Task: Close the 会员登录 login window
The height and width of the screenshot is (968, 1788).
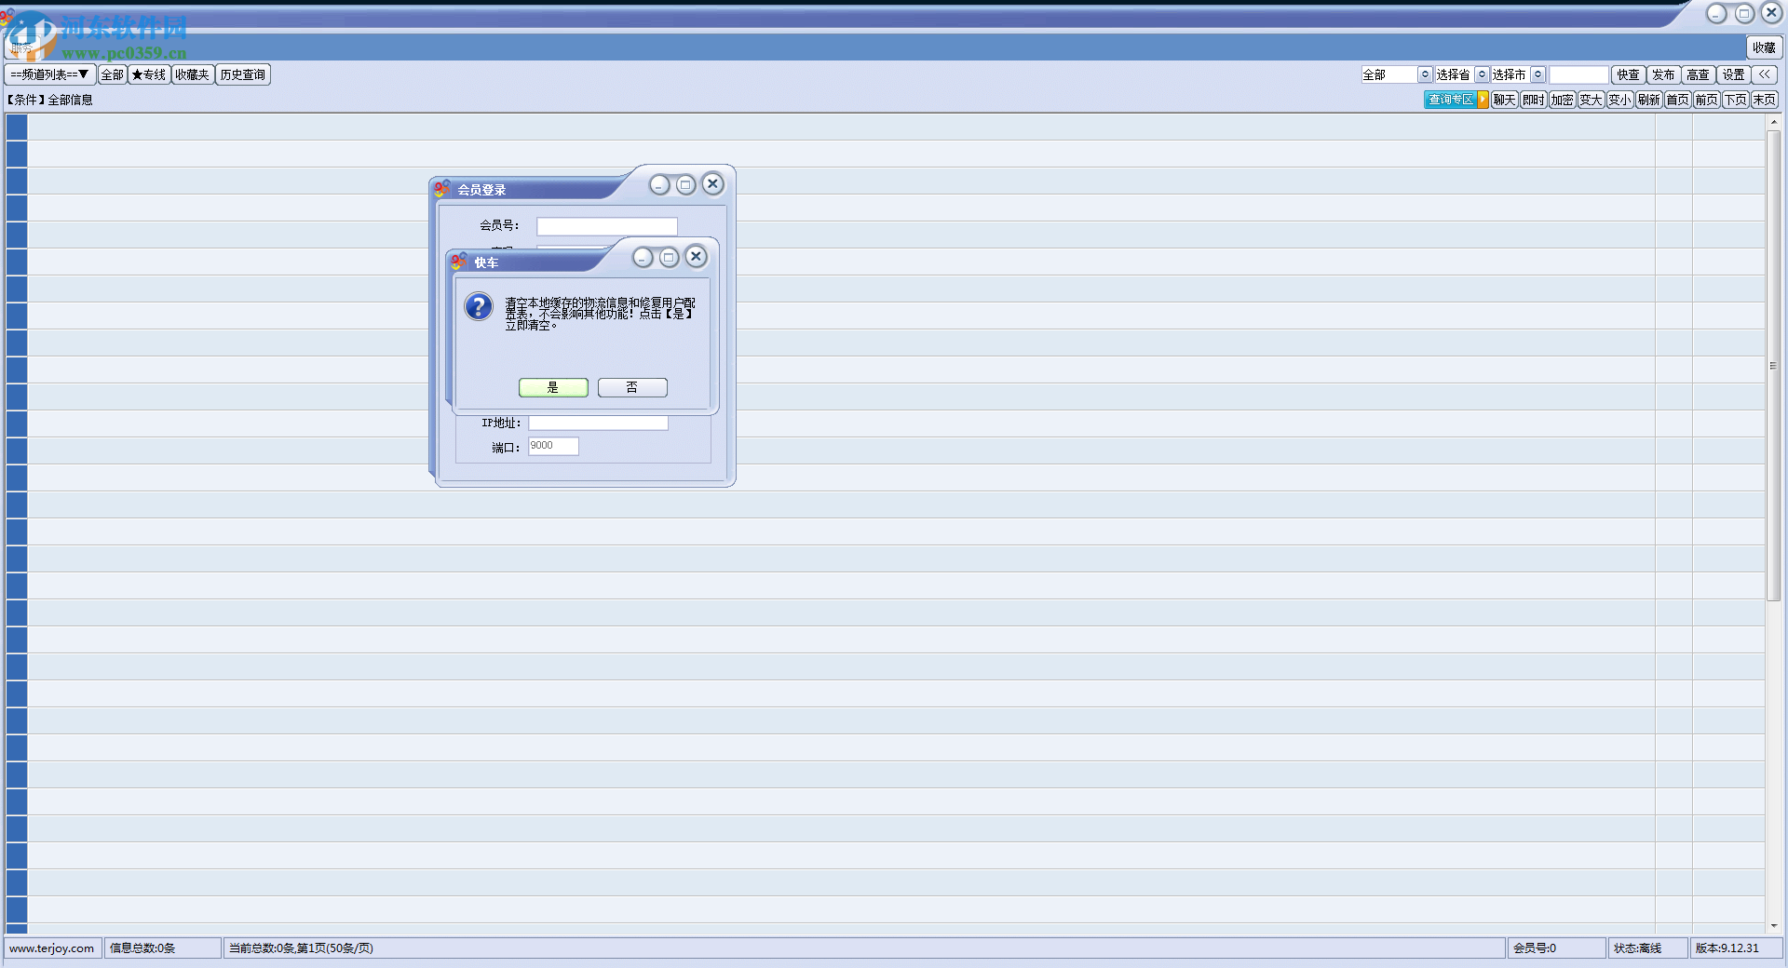Action: point(712,183)
